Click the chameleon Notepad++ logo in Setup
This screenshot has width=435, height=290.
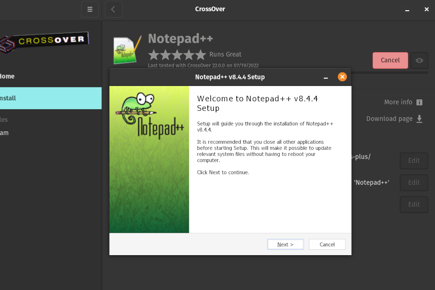tap(149, 116)
